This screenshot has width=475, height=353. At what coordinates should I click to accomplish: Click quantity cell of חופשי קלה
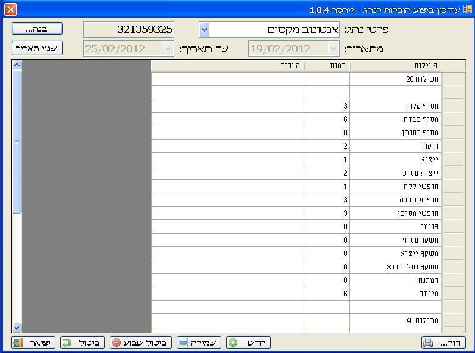tap(327, 187)
